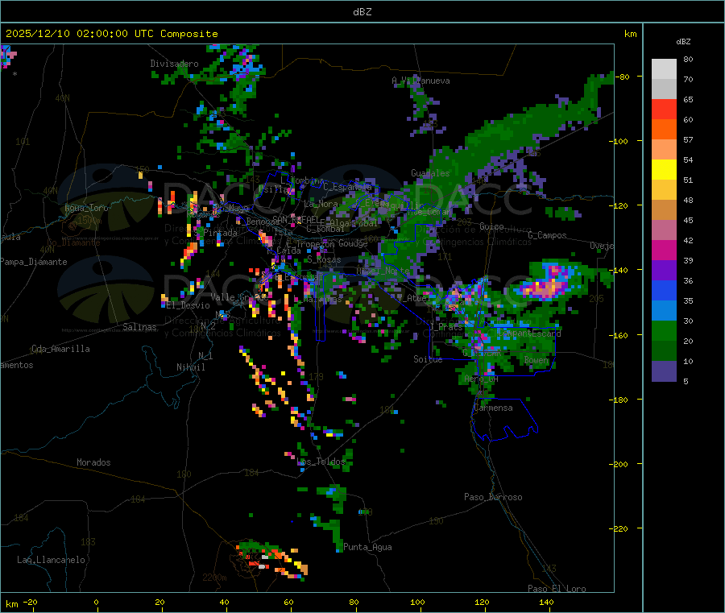
Task: Click the Pampa_Diamante label
Action: pyautogui.click(x=33, y=262)
